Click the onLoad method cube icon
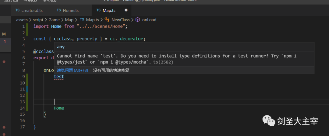Image resolution: width=329 pixels, height=136 pixels. pyautogui.click(x=138, y=20)
